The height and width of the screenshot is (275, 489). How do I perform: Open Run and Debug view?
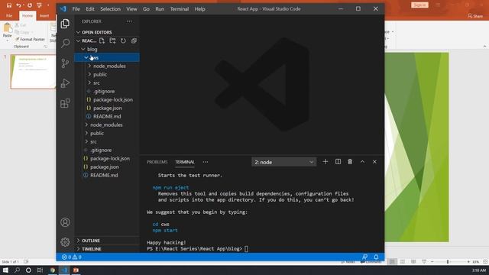click(x=65, y=83)
